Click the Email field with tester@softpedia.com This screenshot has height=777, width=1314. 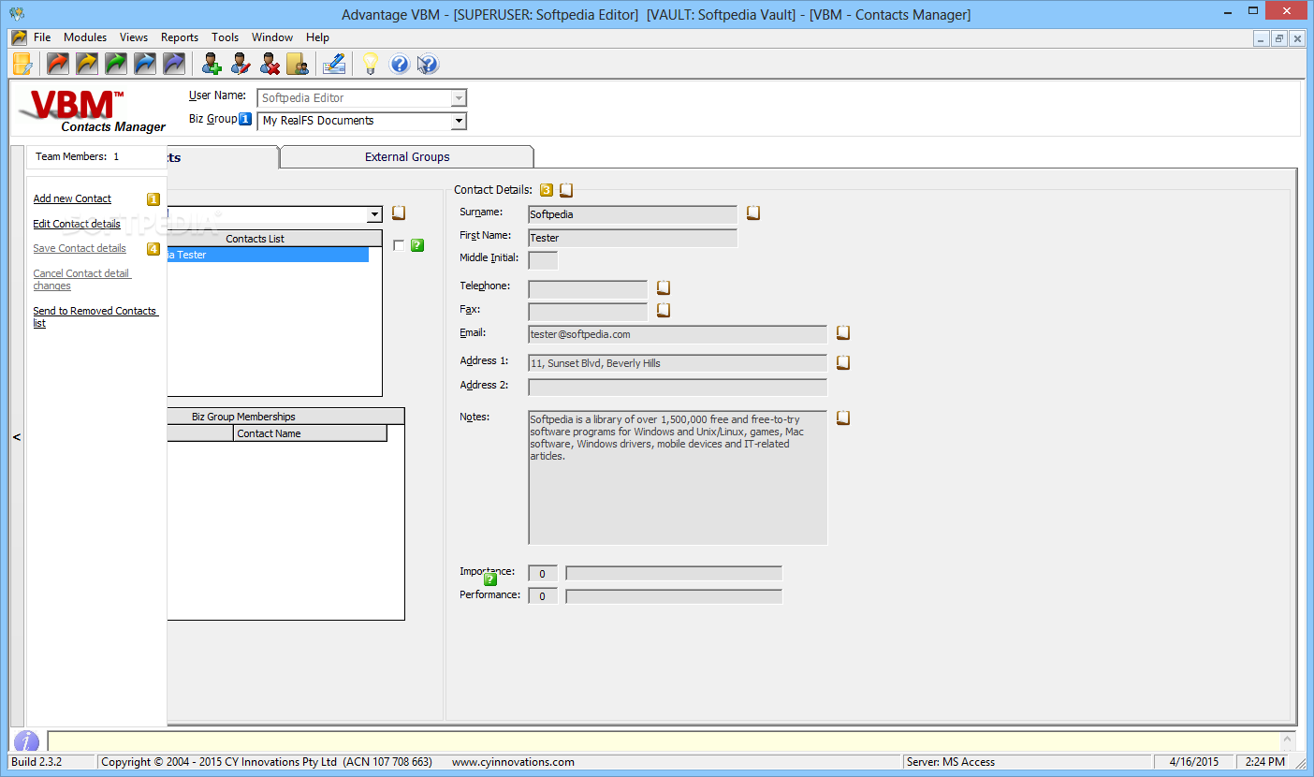(x=678, y=334)
